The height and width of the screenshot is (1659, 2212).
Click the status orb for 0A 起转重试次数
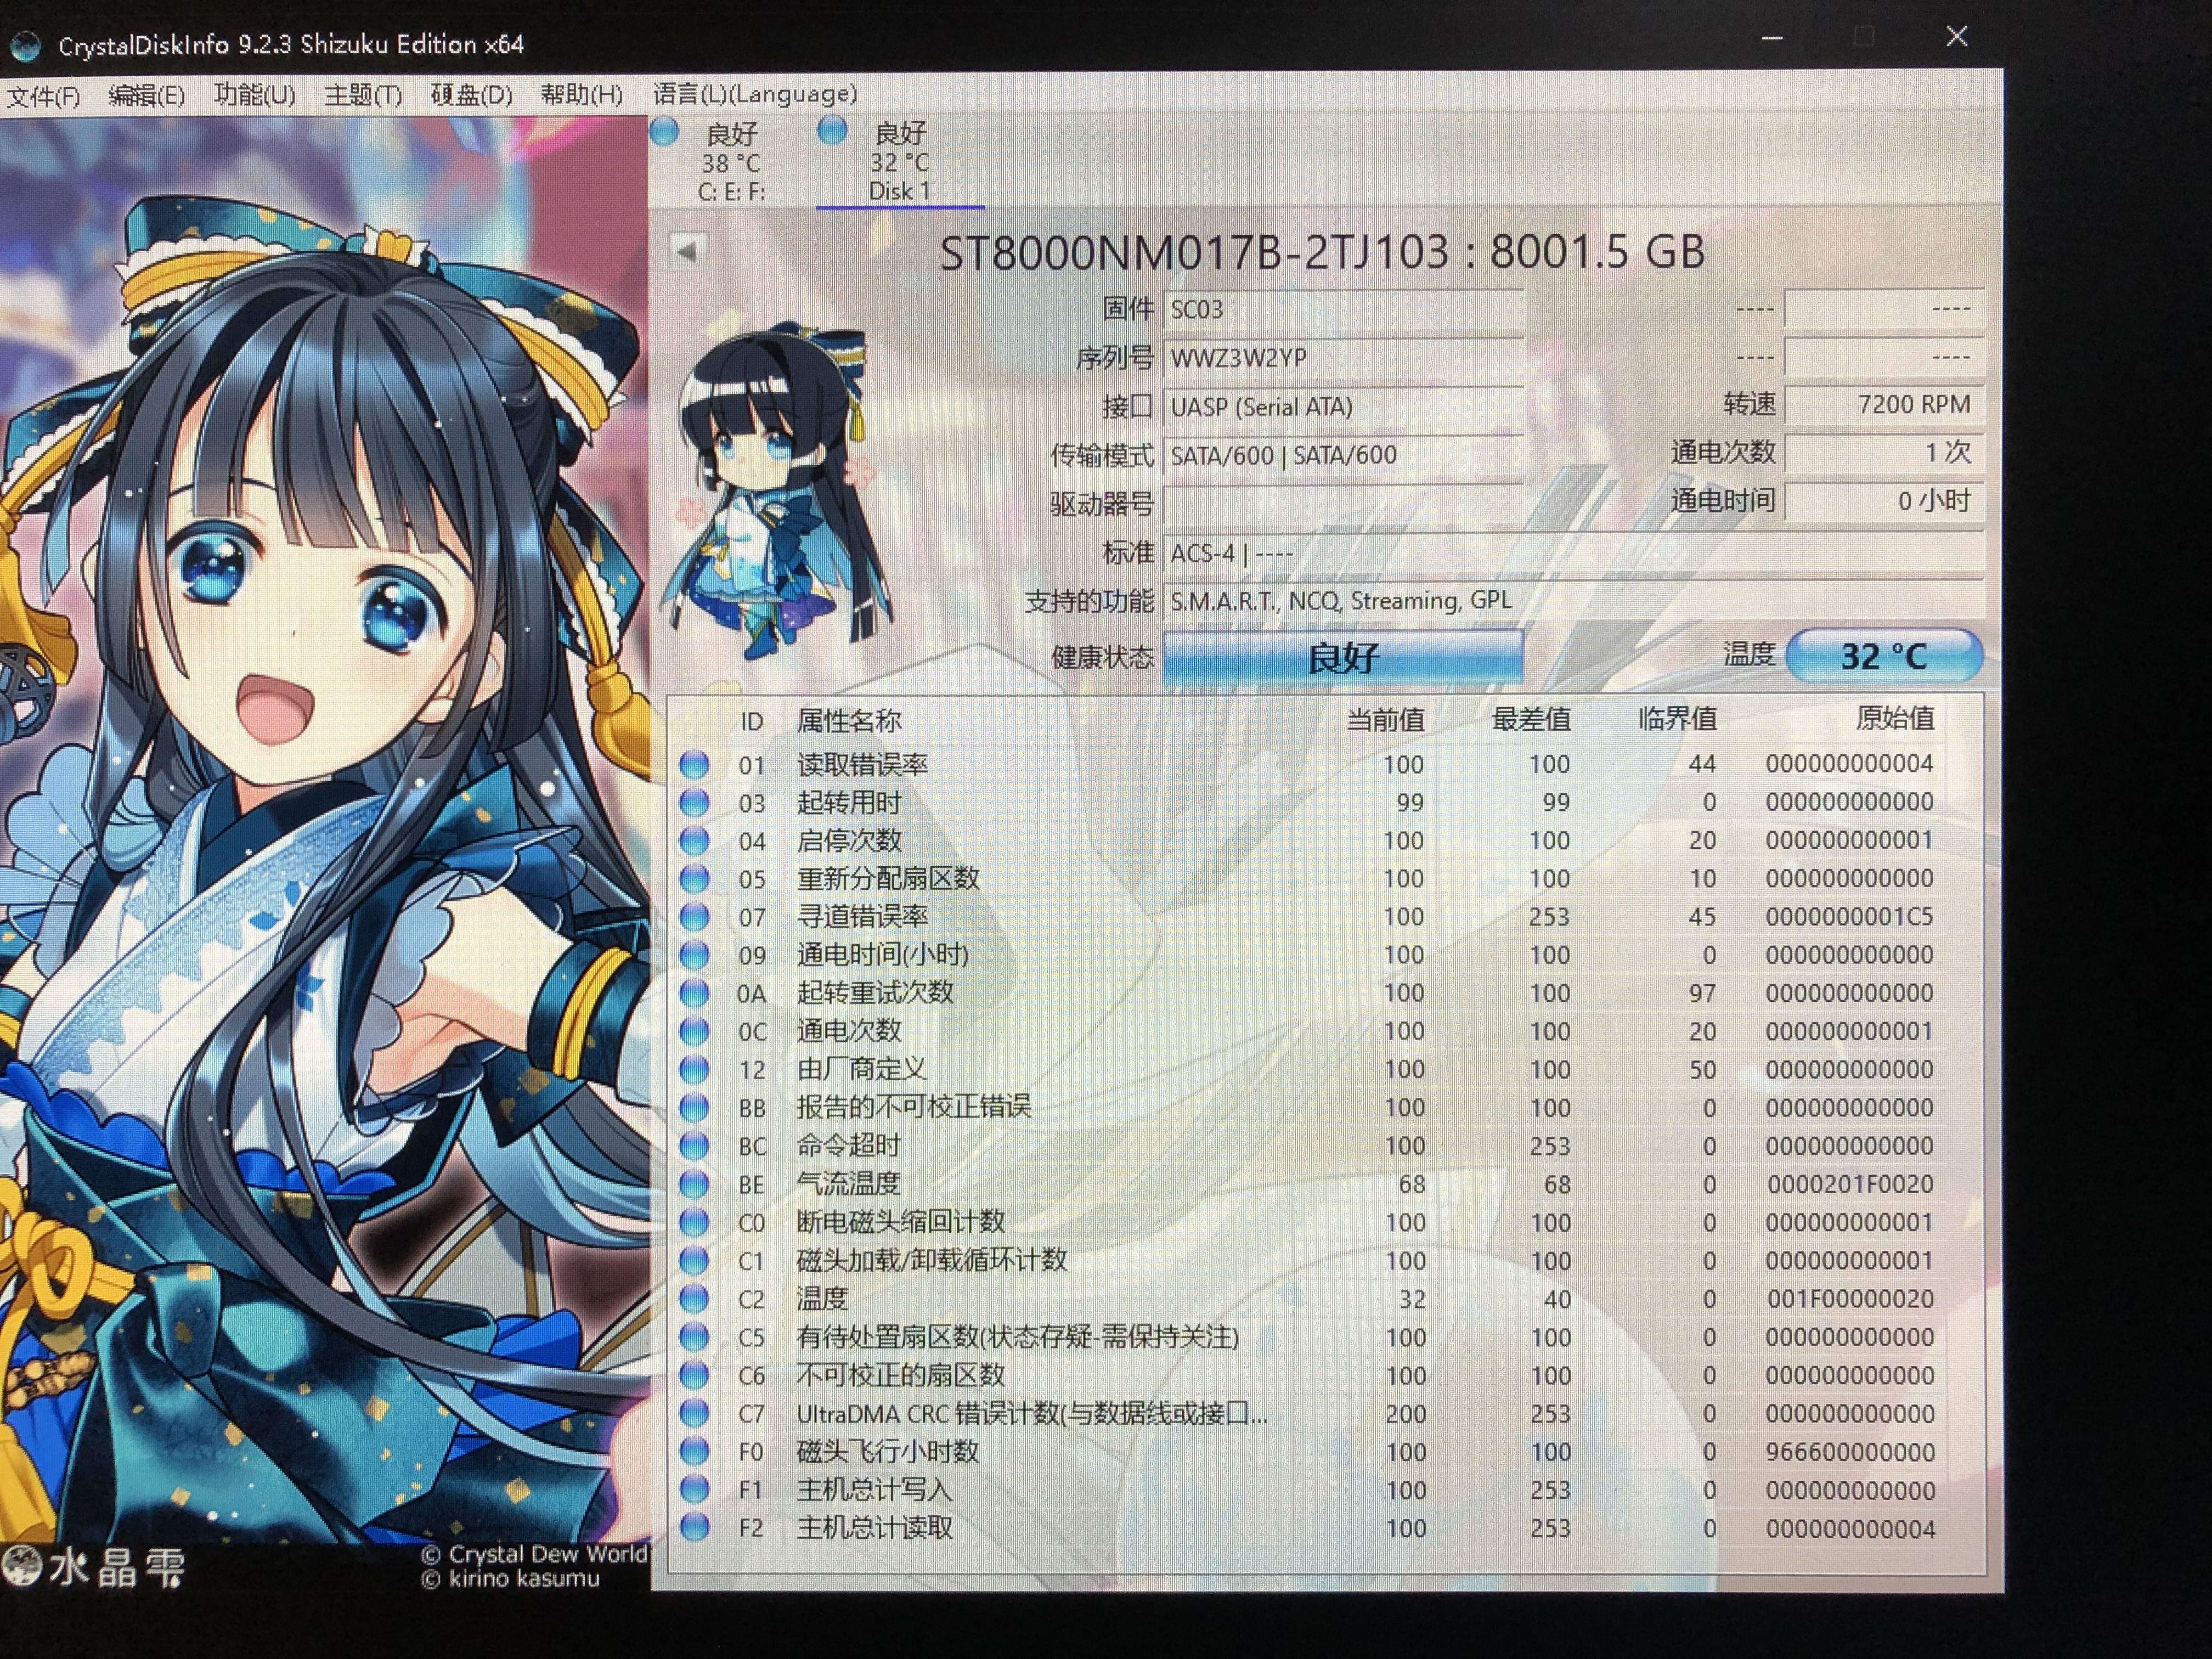point(694,993)
